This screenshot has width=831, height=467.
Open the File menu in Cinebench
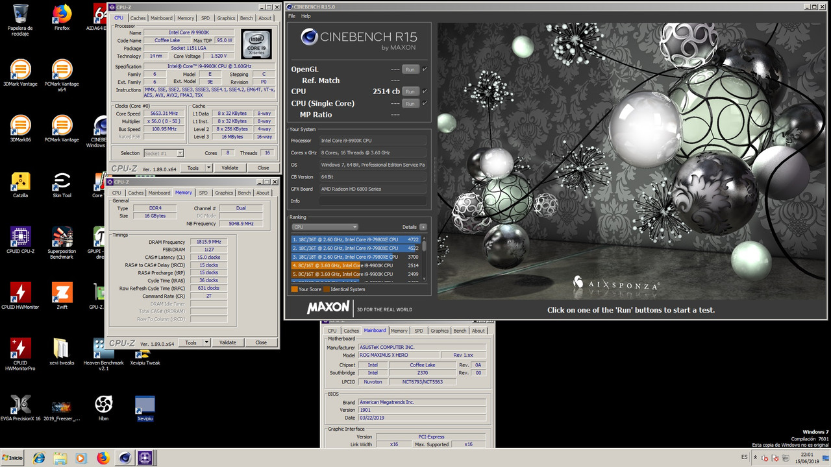click(x=291, y=16)
